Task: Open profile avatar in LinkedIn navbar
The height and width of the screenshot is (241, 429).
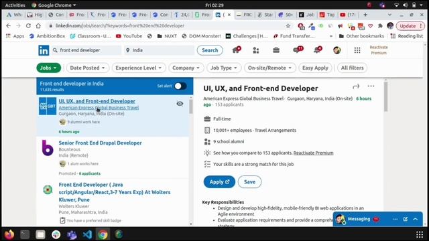Action: click(x=336, y=50)
